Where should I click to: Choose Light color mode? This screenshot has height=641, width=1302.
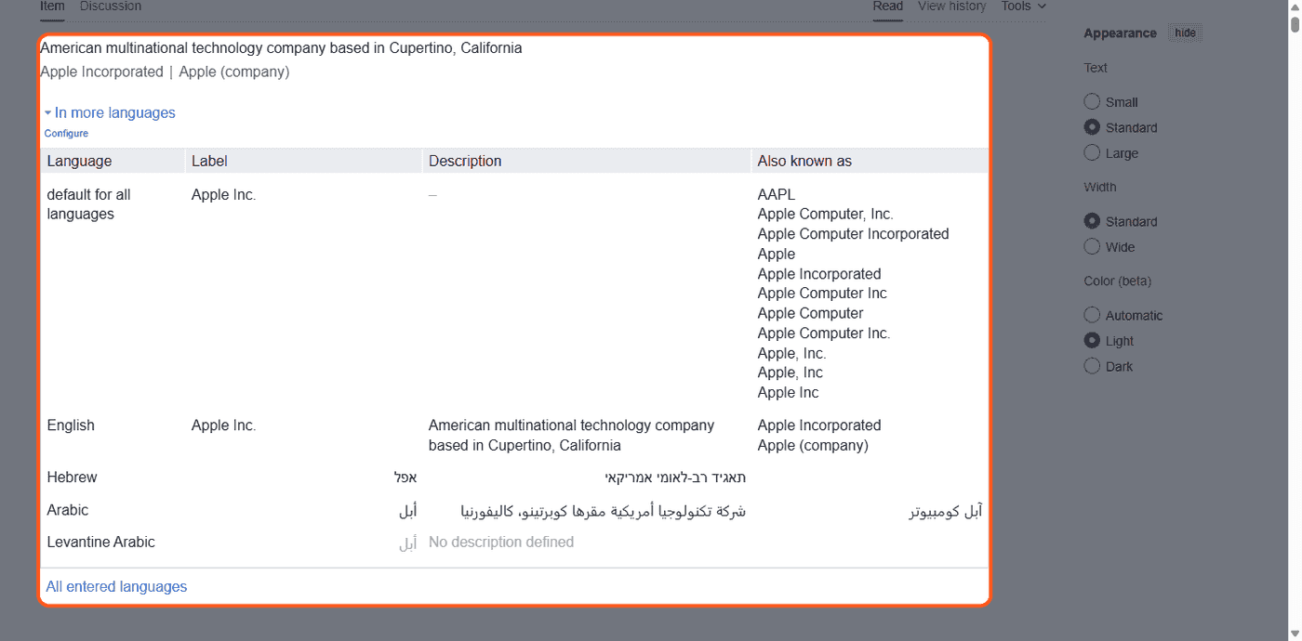(1092, 340)
